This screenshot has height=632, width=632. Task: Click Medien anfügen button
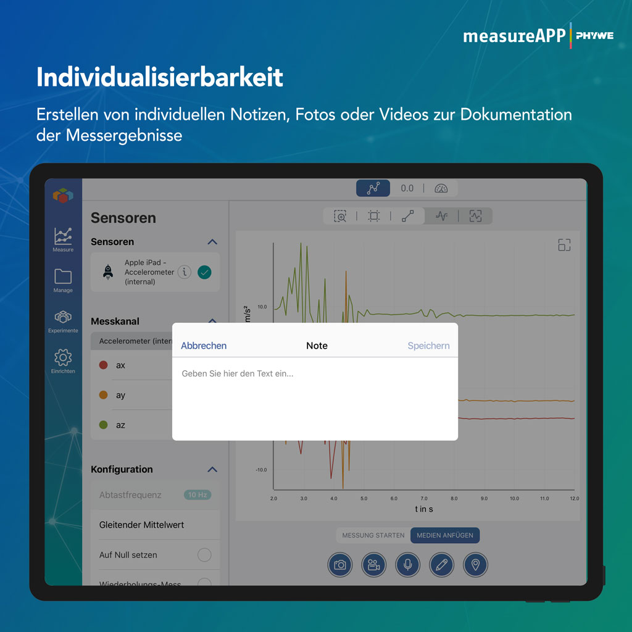(445, 535)
